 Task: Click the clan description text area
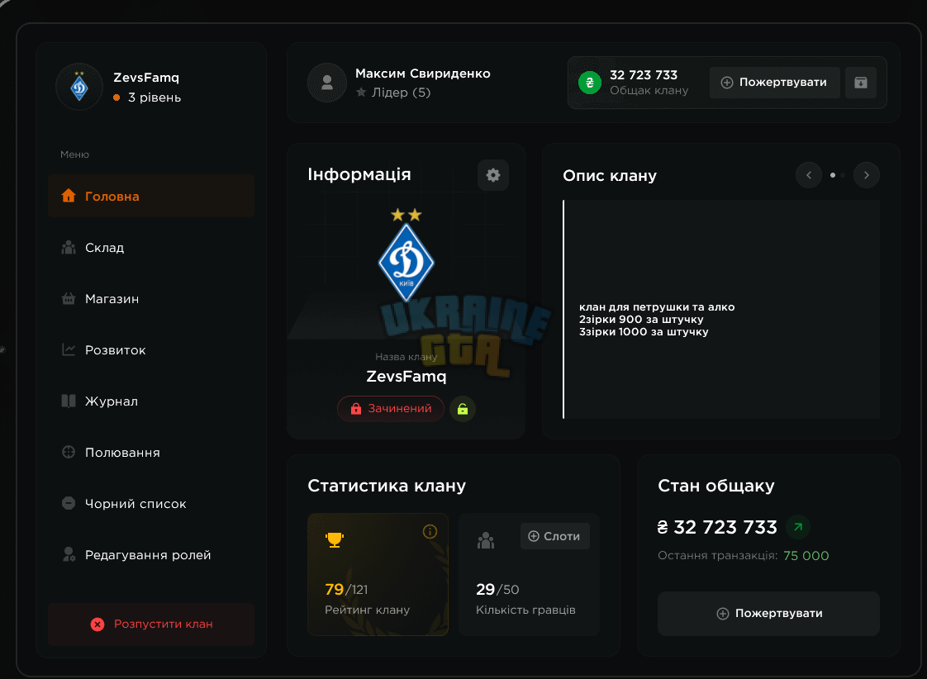[721, 309]
